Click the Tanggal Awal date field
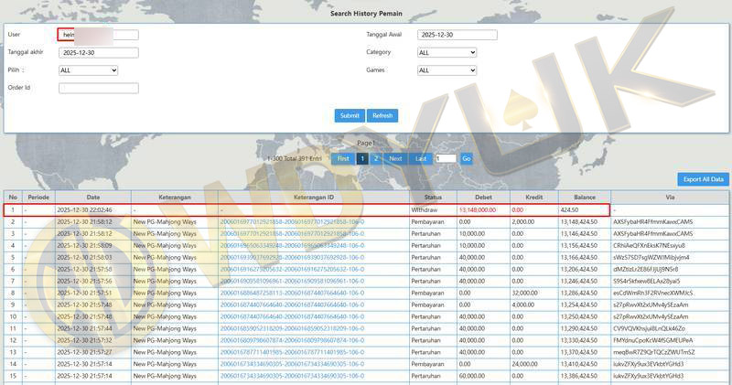Screen dimensions: 732x385 tap(457, 36)
